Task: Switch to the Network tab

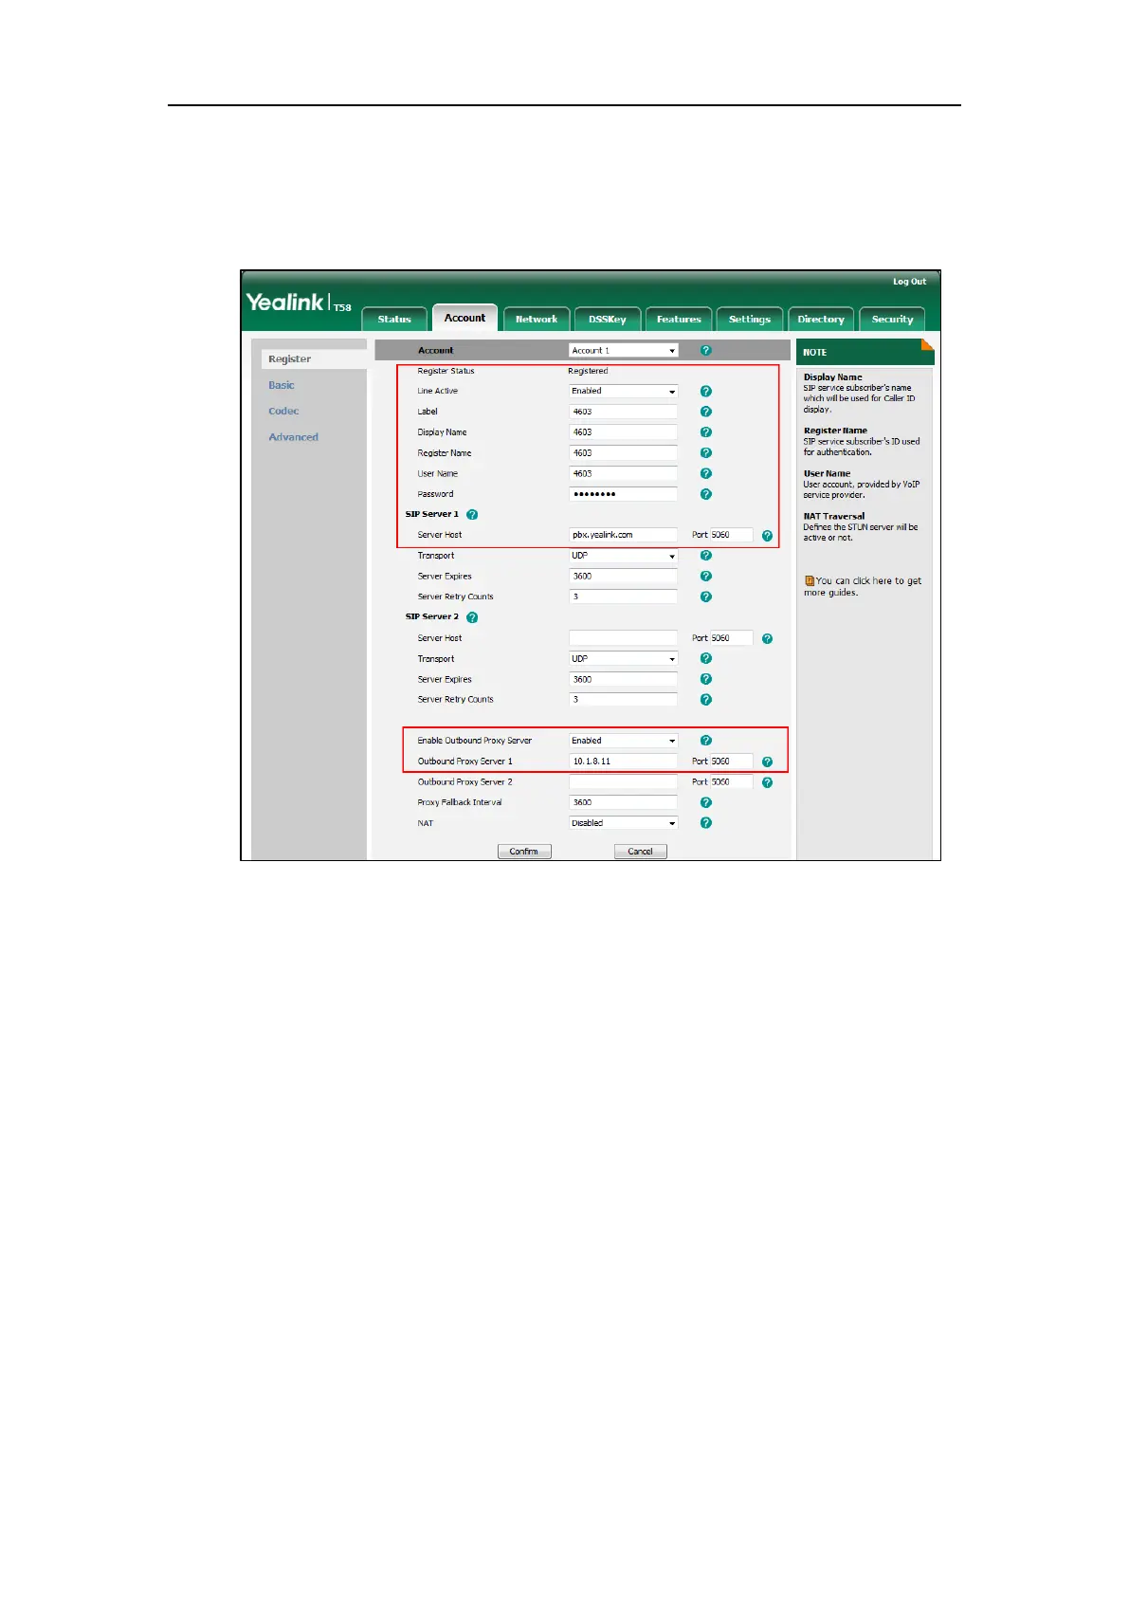Action: [x=537, y=319]
